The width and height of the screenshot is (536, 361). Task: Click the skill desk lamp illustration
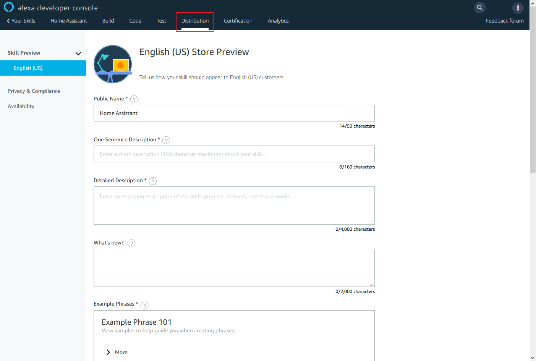tap(113, 64)
